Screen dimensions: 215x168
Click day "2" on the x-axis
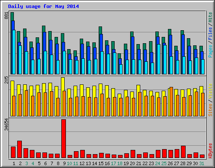(x=20, y=163)
